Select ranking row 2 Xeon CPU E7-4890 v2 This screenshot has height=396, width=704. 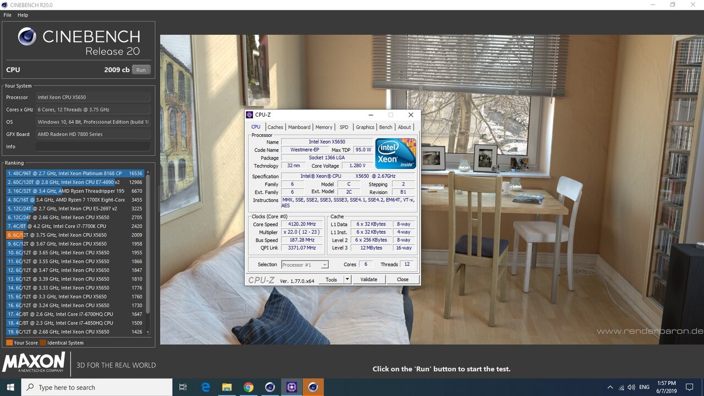click(x=75, y=182)
